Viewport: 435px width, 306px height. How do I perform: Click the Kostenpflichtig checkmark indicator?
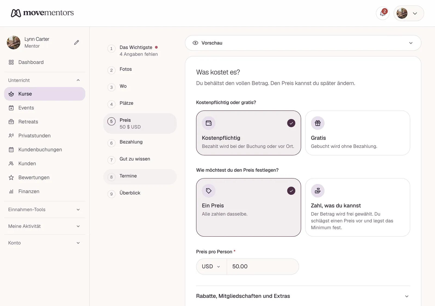(x=291, y=123)
